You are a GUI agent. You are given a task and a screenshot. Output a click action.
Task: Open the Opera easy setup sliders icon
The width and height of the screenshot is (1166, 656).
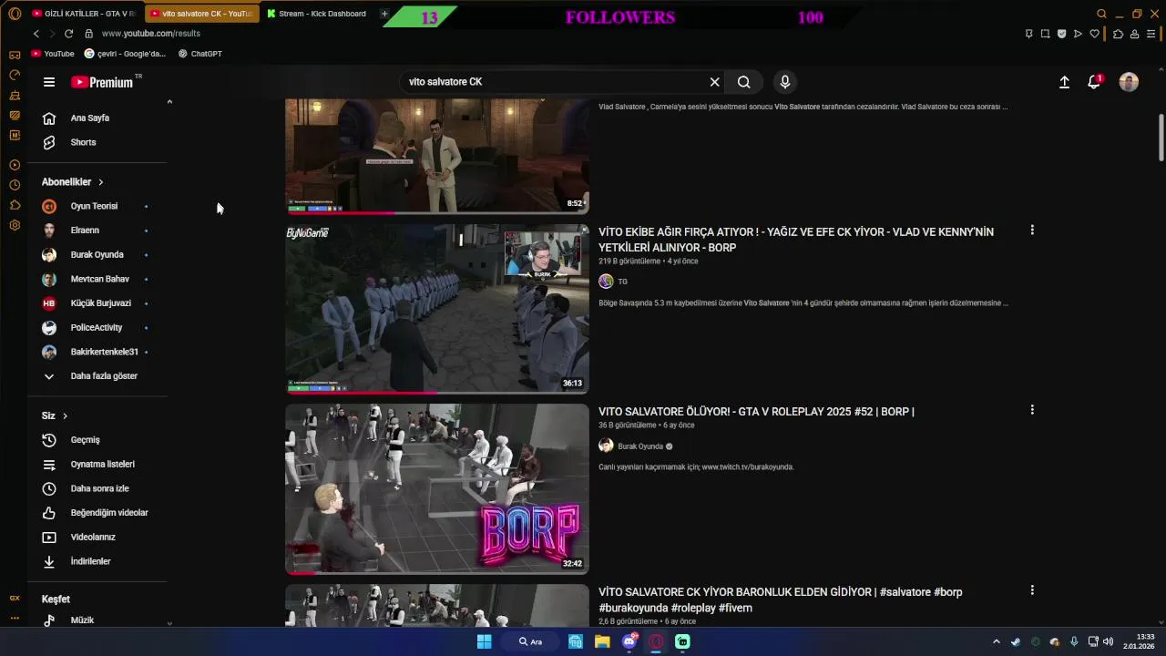(1152, 34)
